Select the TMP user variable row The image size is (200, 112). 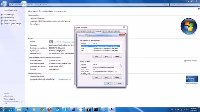pyautogui.click(x=100, y=50)
